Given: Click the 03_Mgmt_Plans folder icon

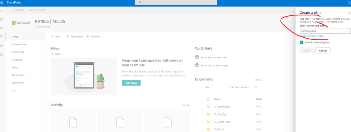Looking at the screenshot, I should (208, 122).
